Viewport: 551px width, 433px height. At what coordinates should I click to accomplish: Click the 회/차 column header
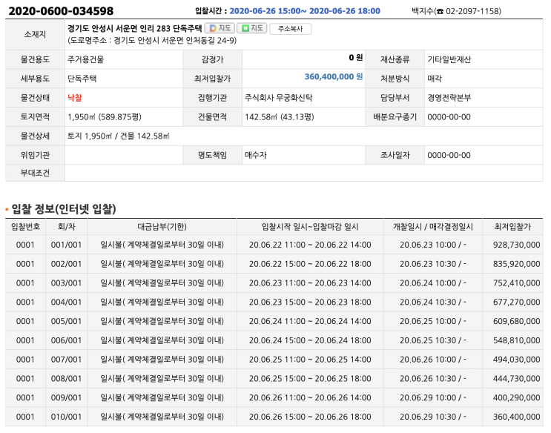click(x=67, y=227)
